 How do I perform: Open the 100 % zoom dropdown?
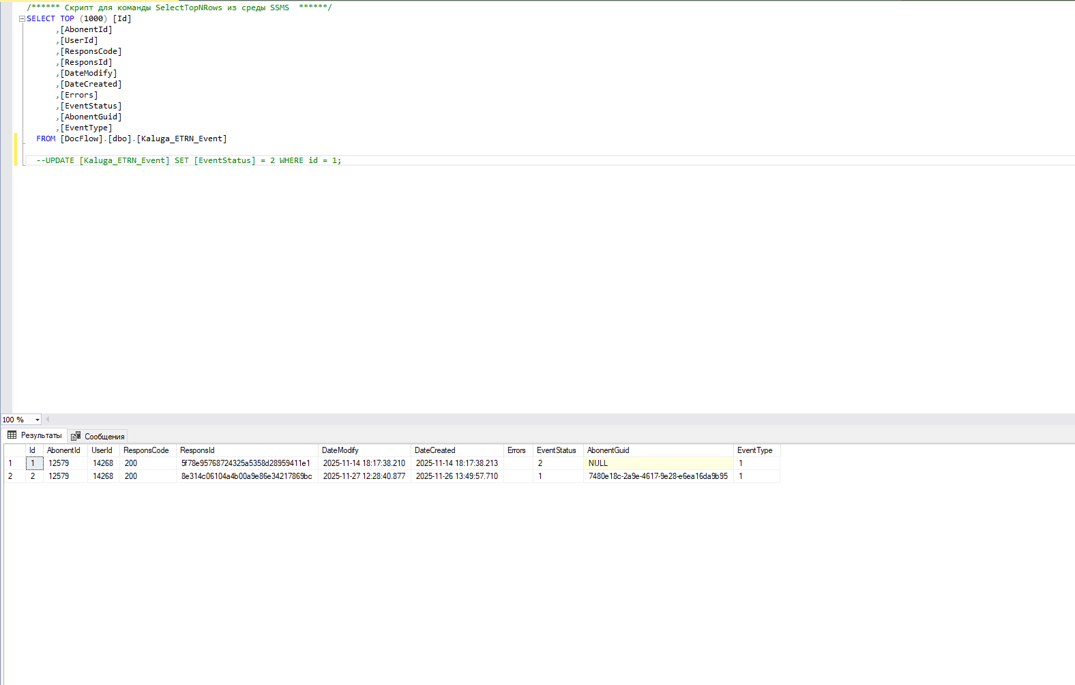(37, 420)
